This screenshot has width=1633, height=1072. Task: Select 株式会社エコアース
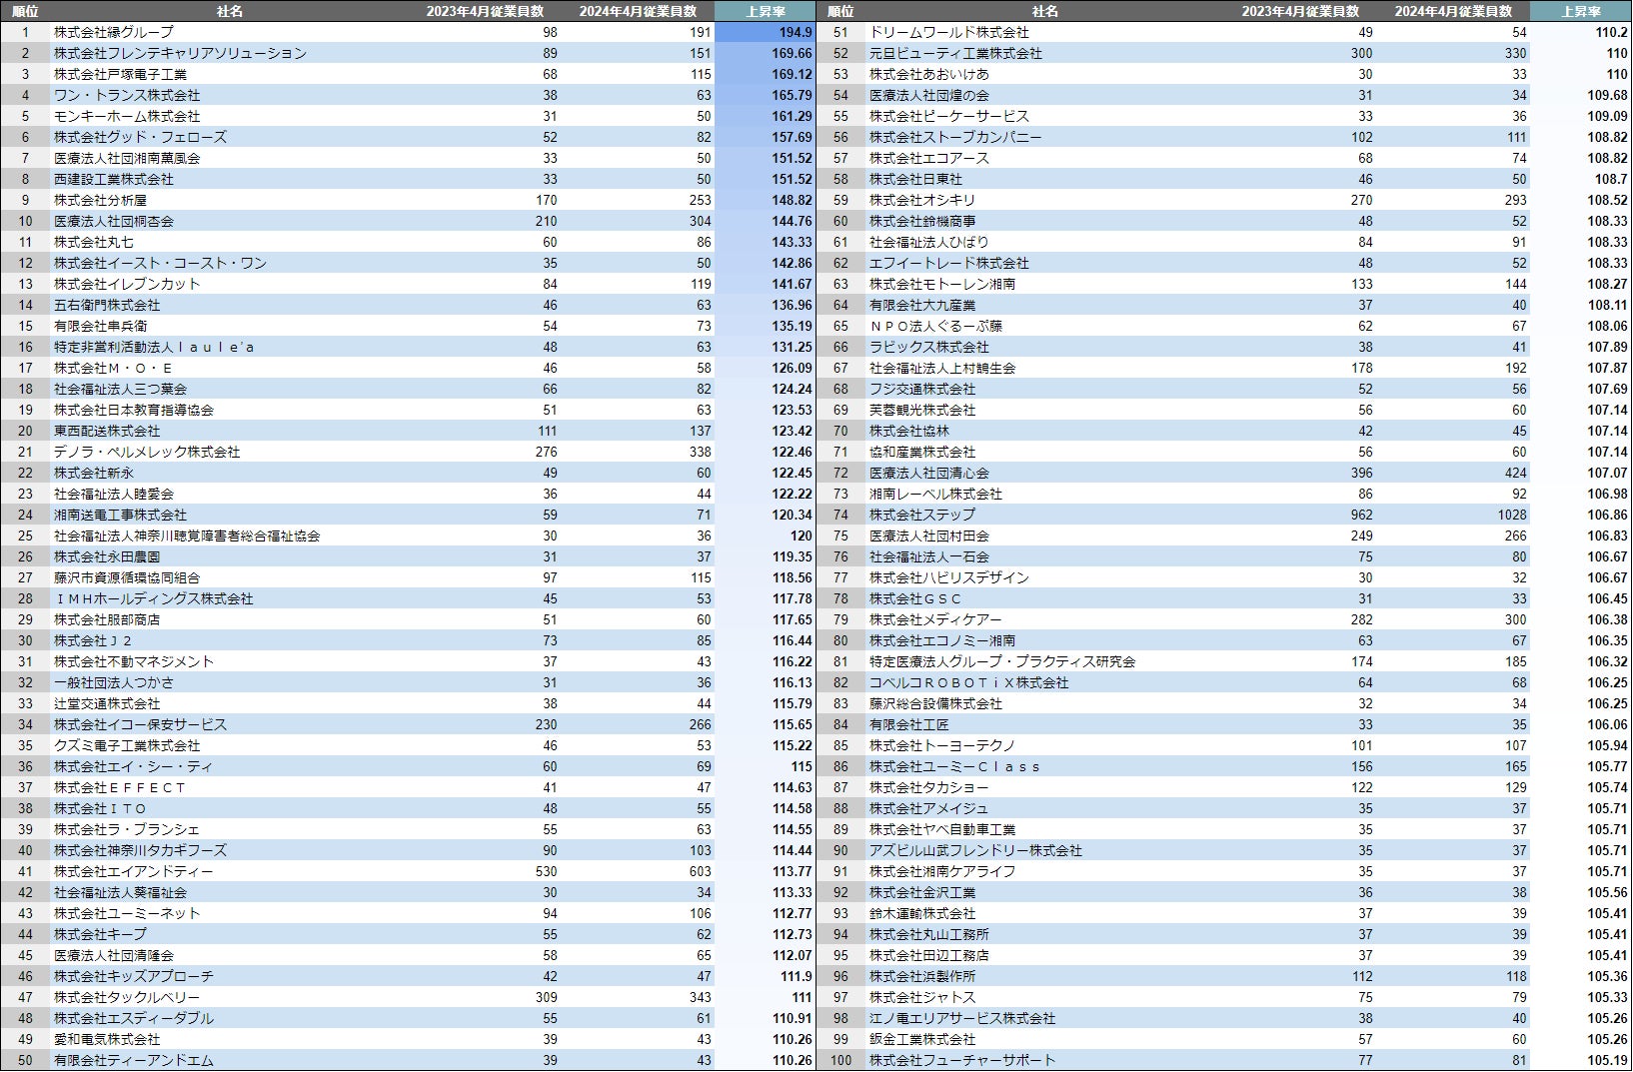click(x=929, y=158)
